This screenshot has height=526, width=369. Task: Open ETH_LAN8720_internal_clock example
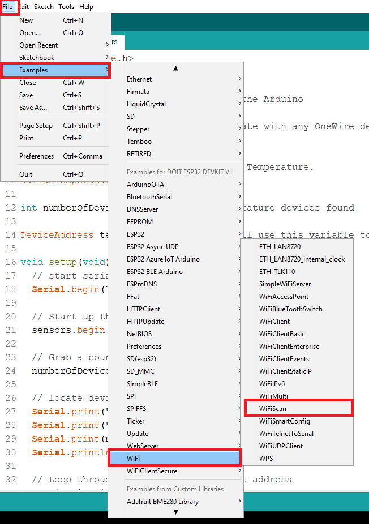click(297, 259)
